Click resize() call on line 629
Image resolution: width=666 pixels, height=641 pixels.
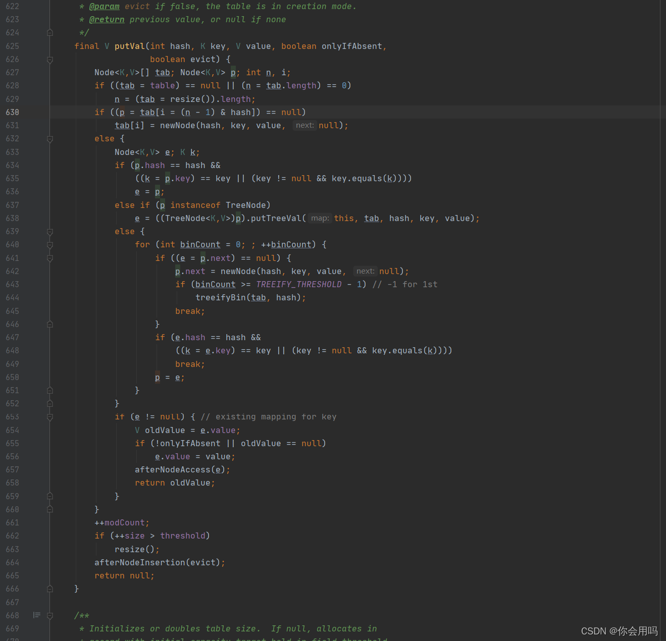point(190,99)
